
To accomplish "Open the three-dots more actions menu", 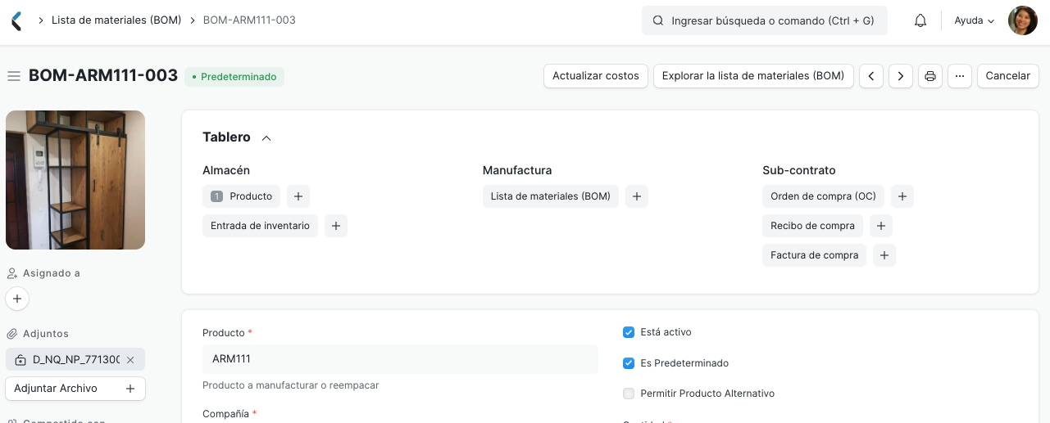I will pos(960,76).
